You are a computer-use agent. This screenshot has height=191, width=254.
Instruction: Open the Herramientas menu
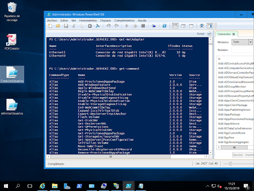click(88, 20)
